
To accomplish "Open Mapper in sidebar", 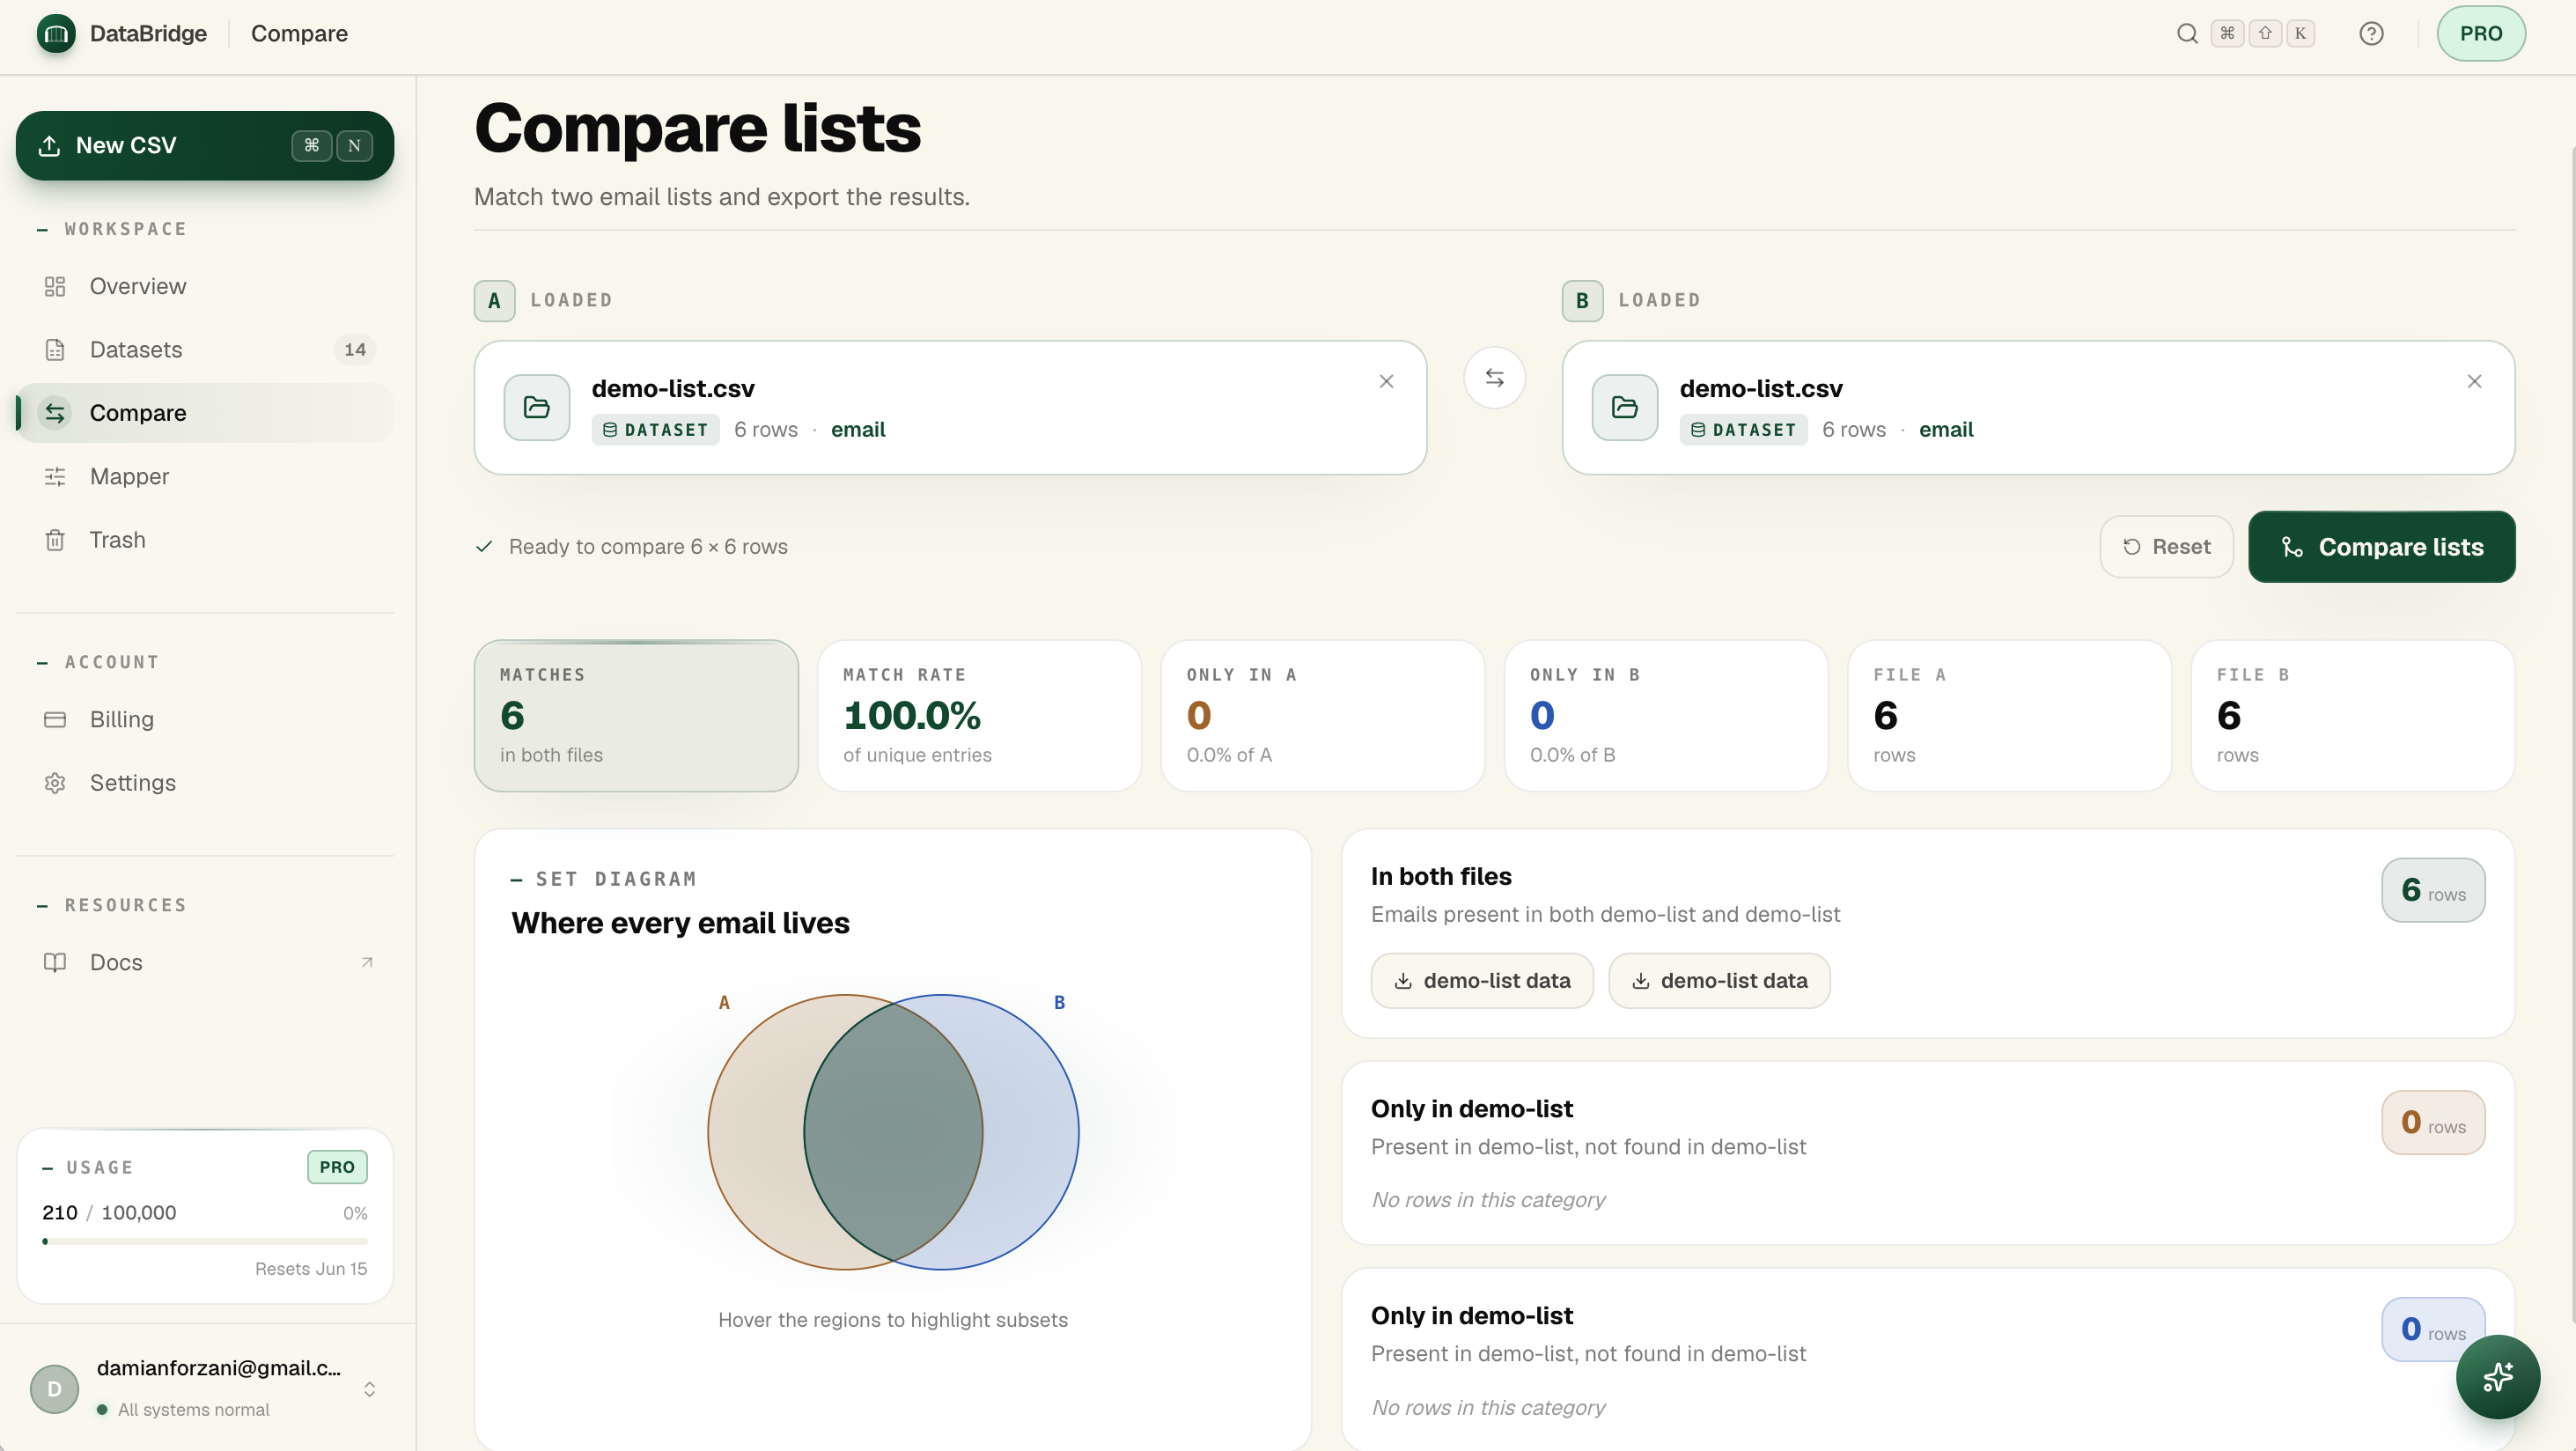I will pos(205,477).
